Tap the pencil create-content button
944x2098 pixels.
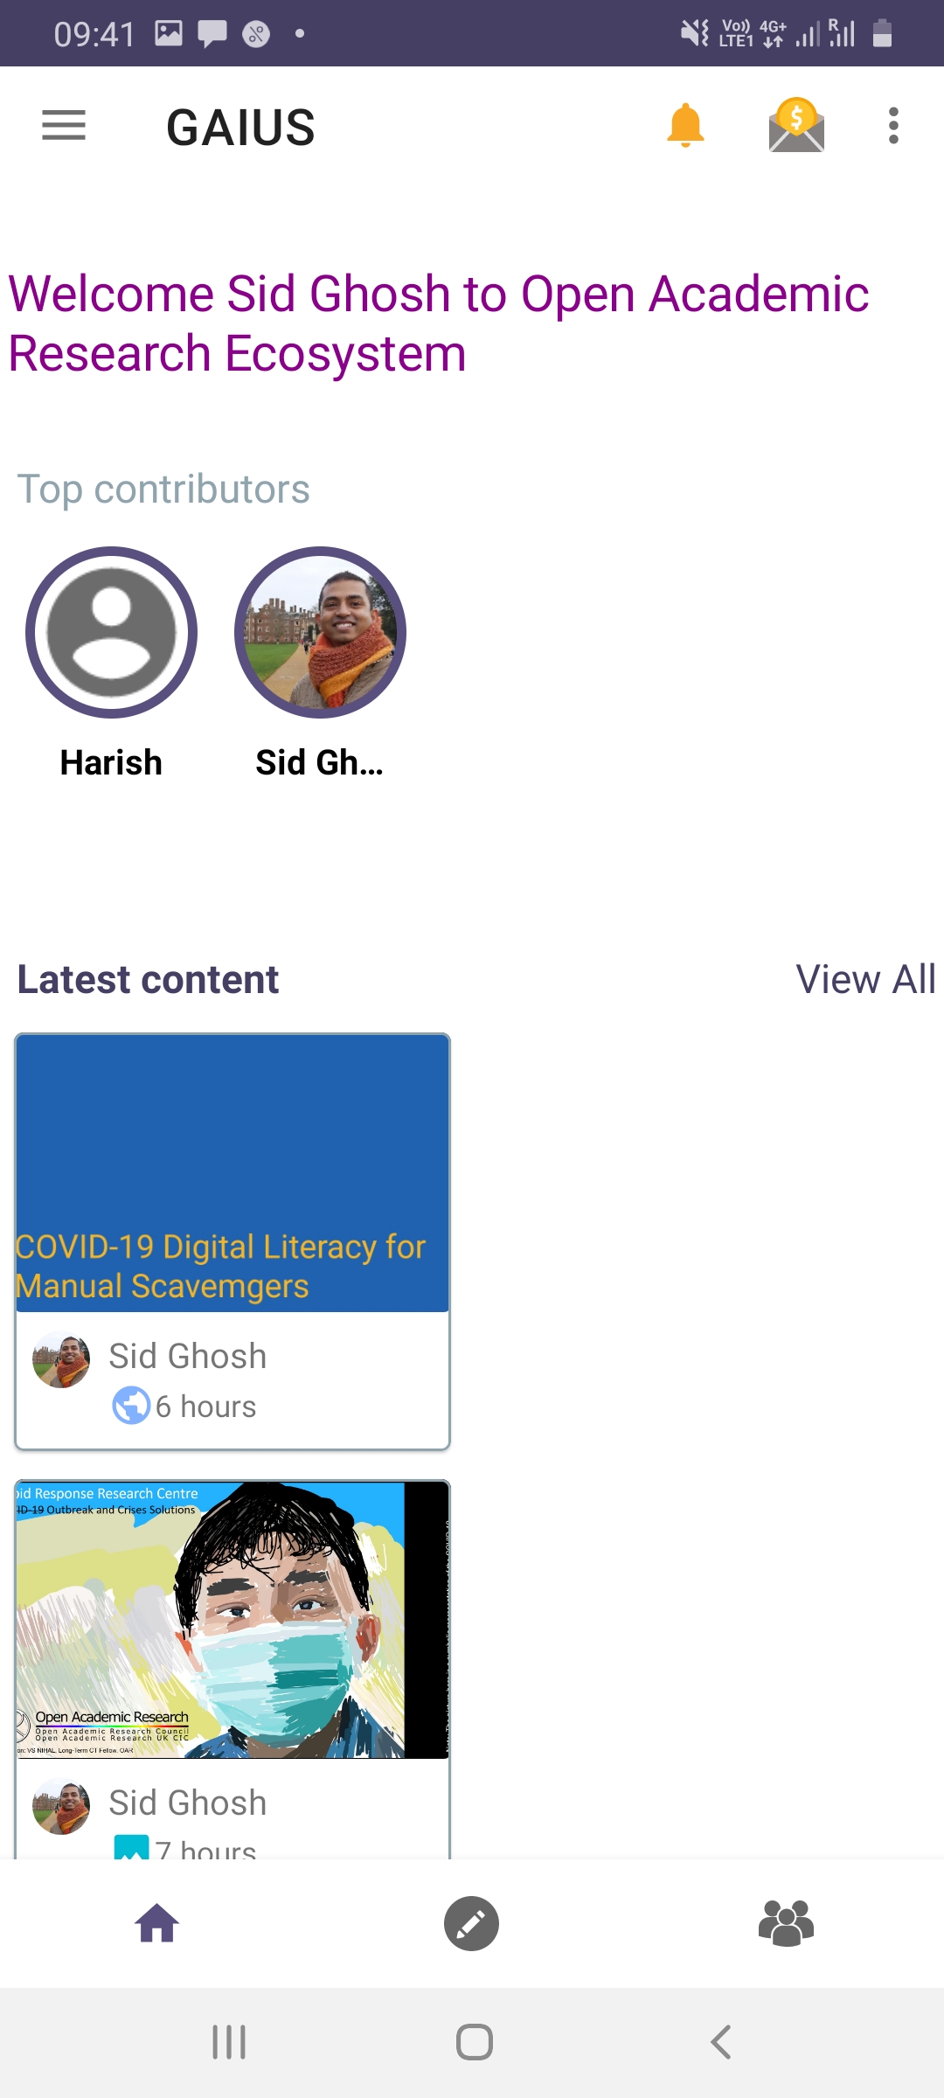471,1923
